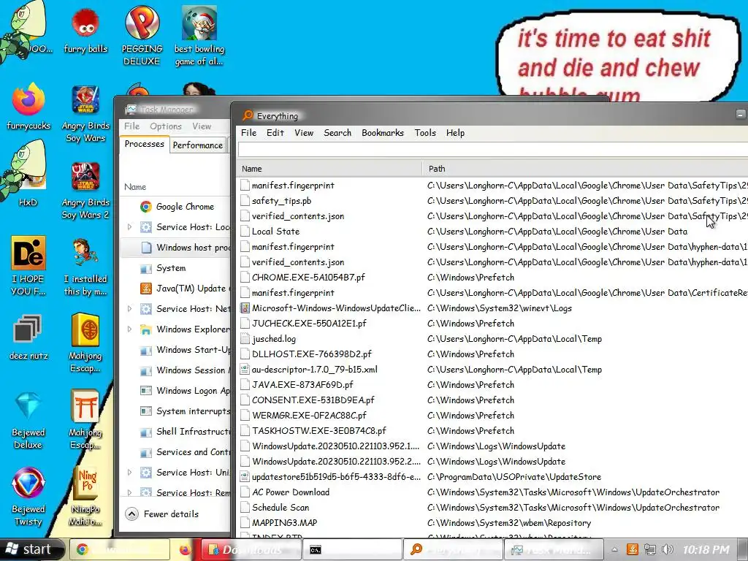Launch Mahjong Escap... icon with gold tile
The width and height of the screenshot is (748, 561).
click(x=86, y=343)
